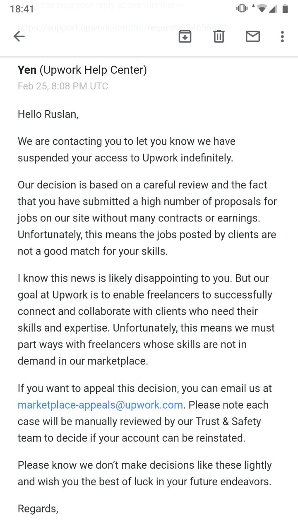Tap sender name Yen (Upwork Help Center)
Screen dimensions: 298x530
pos(82,70)
